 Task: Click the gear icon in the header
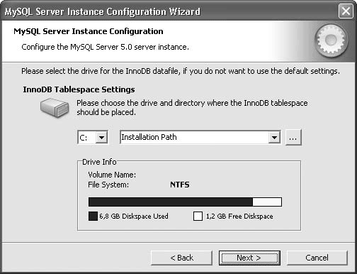point(331,40)
